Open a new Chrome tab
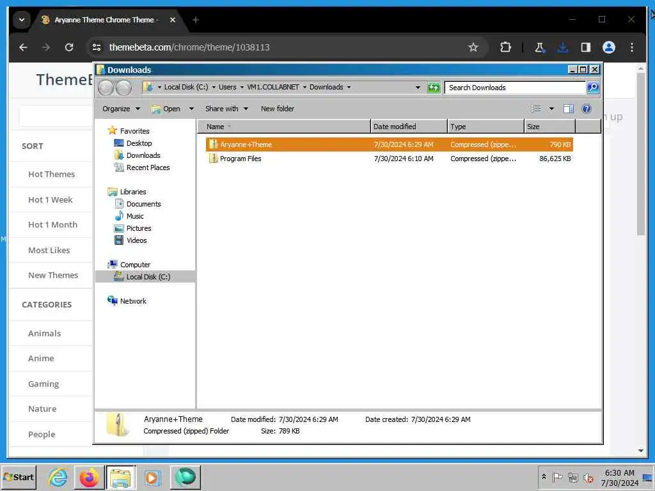The height and width of the screenshot is (491, 655). point(196,20)
